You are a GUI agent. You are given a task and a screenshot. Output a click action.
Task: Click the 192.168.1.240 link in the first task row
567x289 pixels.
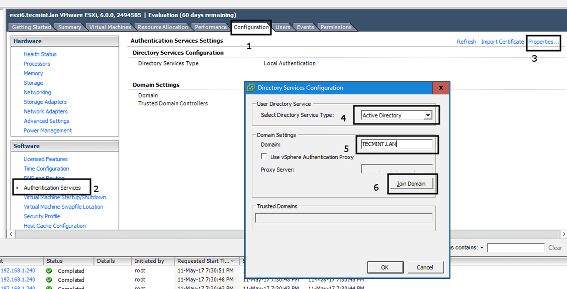coord(18,271)
